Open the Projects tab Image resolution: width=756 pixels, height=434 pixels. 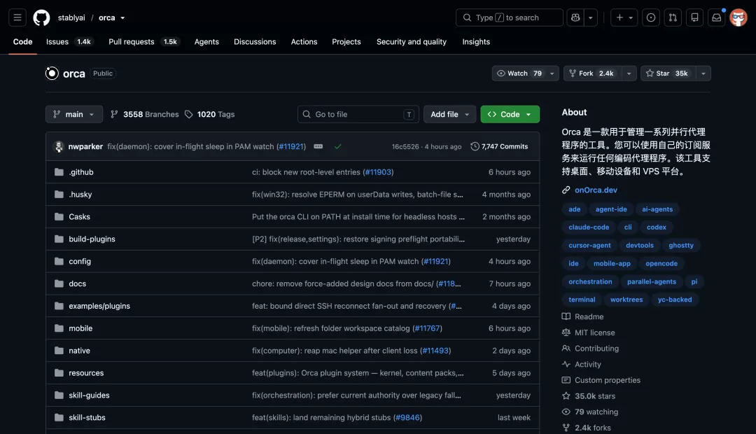pos(346,42)
